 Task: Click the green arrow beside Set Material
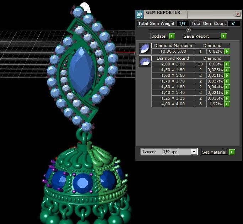click(232, 152)
